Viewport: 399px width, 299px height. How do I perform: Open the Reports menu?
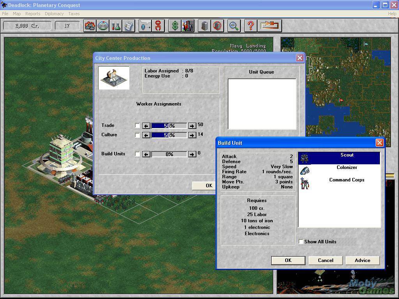click(x=33, y=14)
